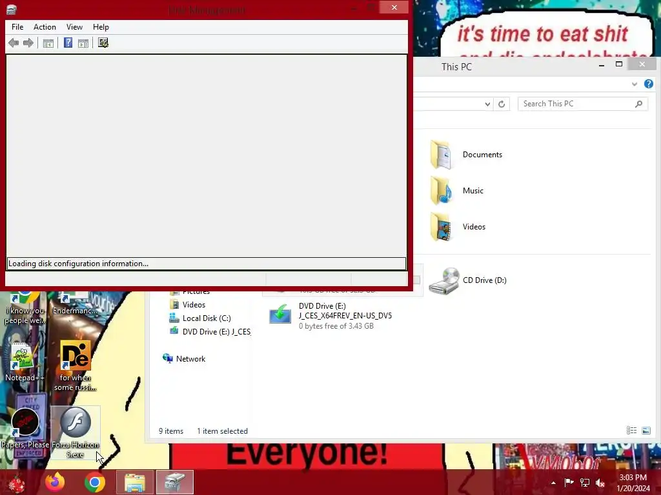Viewport: 661px width, 495px height.
Task: Click Network in the navigation pane
Action: [x=184, y=358]
